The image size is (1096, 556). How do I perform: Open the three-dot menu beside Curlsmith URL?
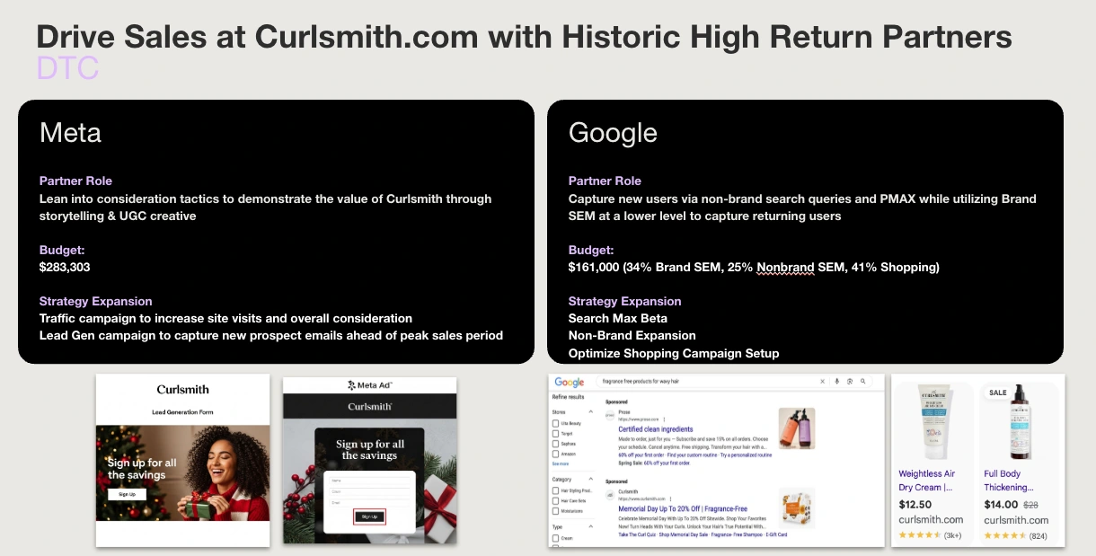click(670, 499)
